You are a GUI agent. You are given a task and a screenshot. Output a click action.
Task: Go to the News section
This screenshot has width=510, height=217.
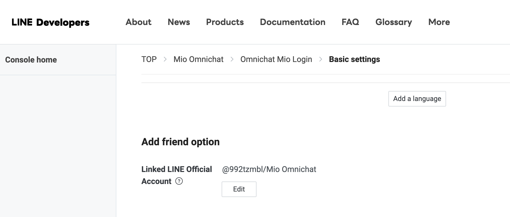click(x=179, y=22)
